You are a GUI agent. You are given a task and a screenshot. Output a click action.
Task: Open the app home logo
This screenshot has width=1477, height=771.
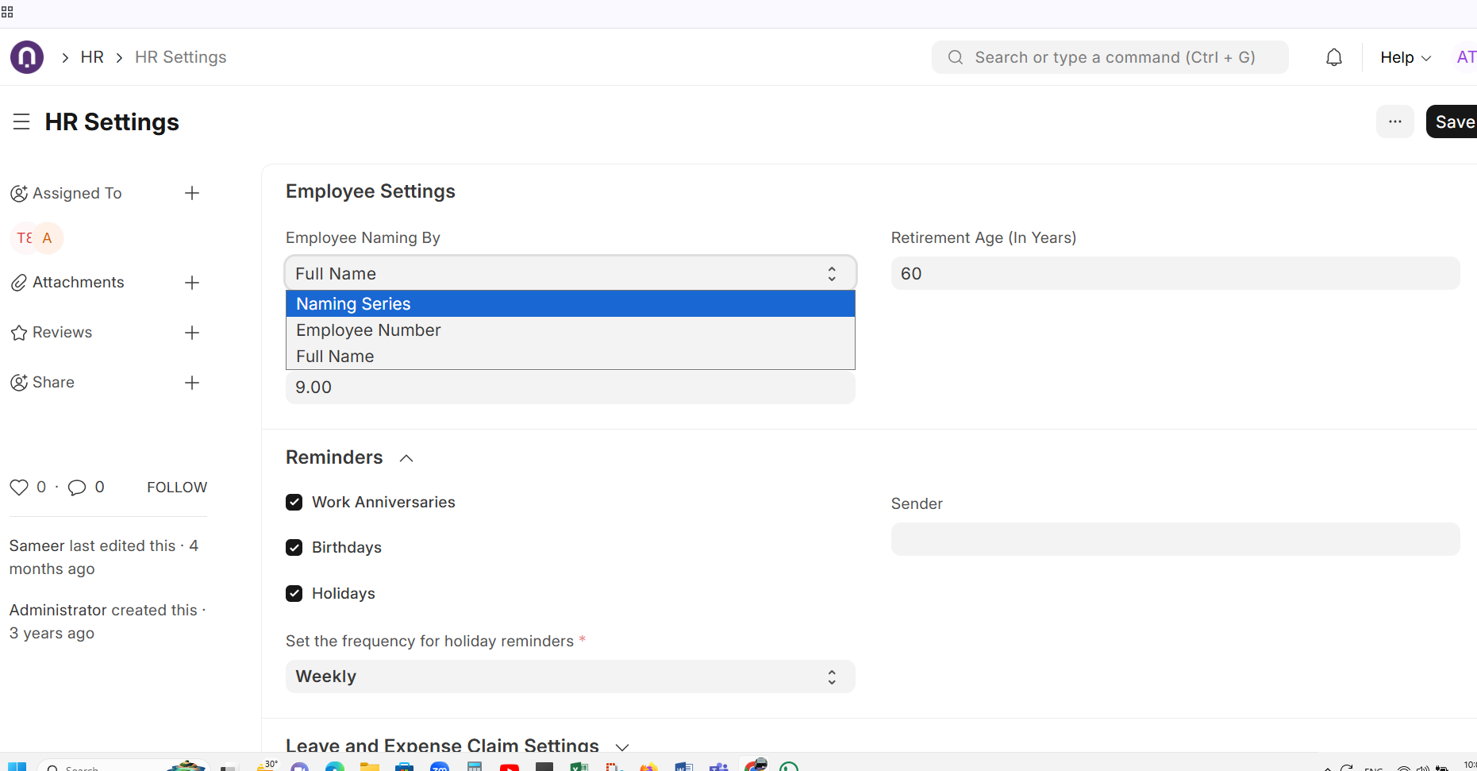pos(27,57)
